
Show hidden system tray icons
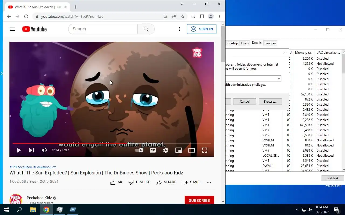click(x=297, y=210)
